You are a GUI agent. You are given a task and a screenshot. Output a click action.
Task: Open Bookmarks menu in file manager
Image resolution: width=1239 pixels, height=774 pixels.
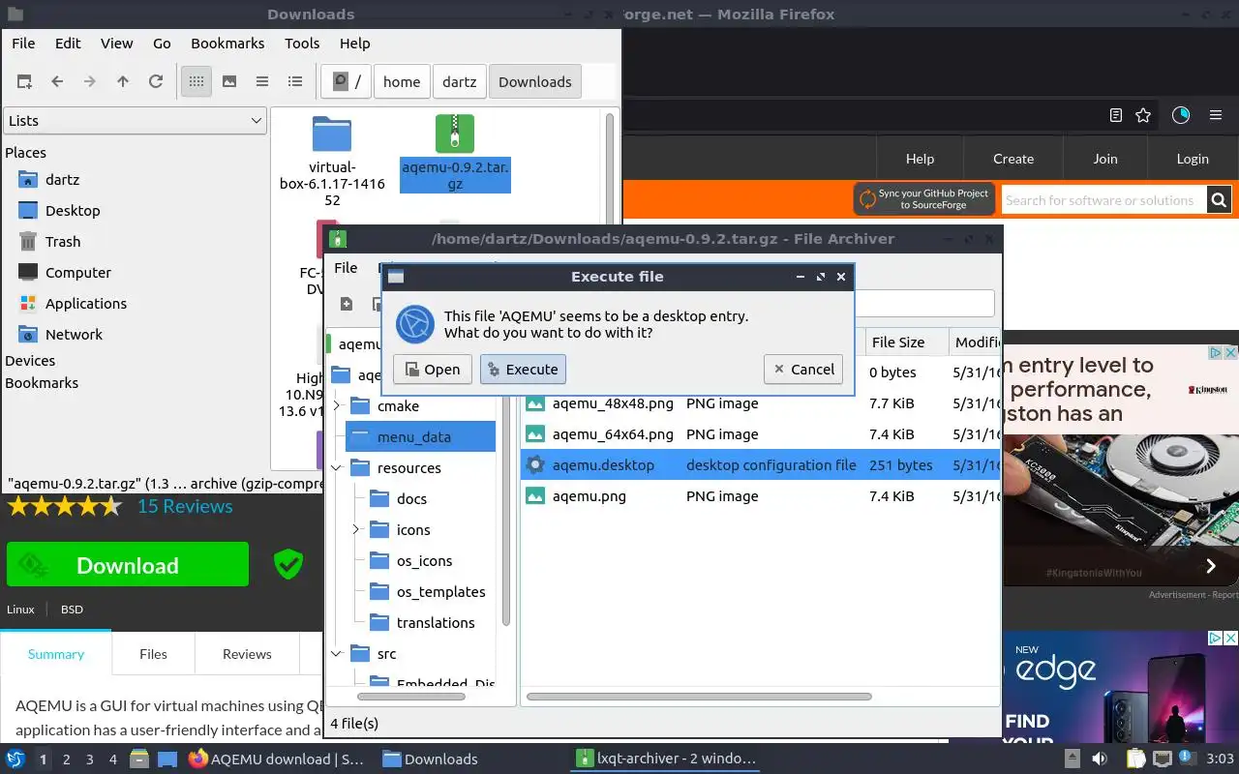pyautogui.click(x=227, y=44)
